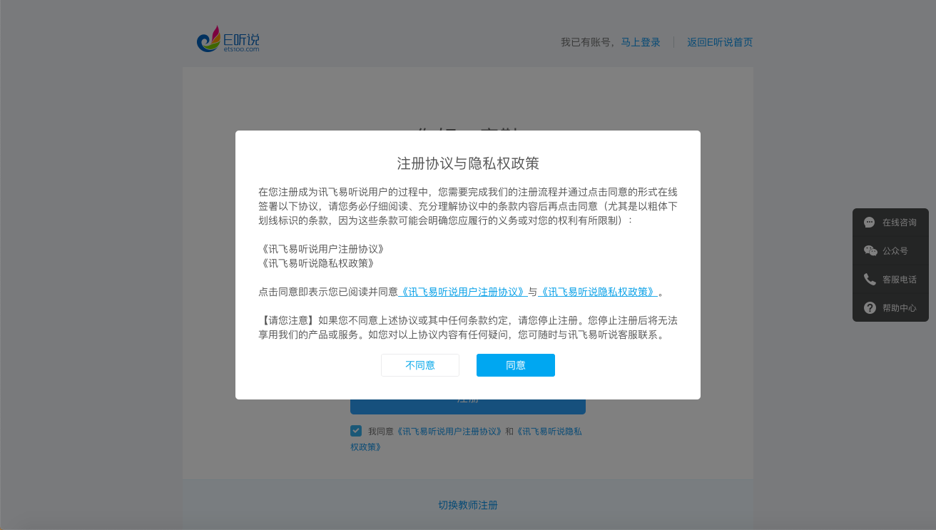This screenshot has width=936, height=530.
Task: Click the 帮助中心 label in the side panel
Action: point(900,308)
